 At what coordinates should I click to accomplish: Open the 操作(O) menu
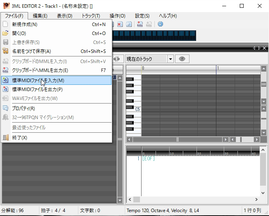117,16
